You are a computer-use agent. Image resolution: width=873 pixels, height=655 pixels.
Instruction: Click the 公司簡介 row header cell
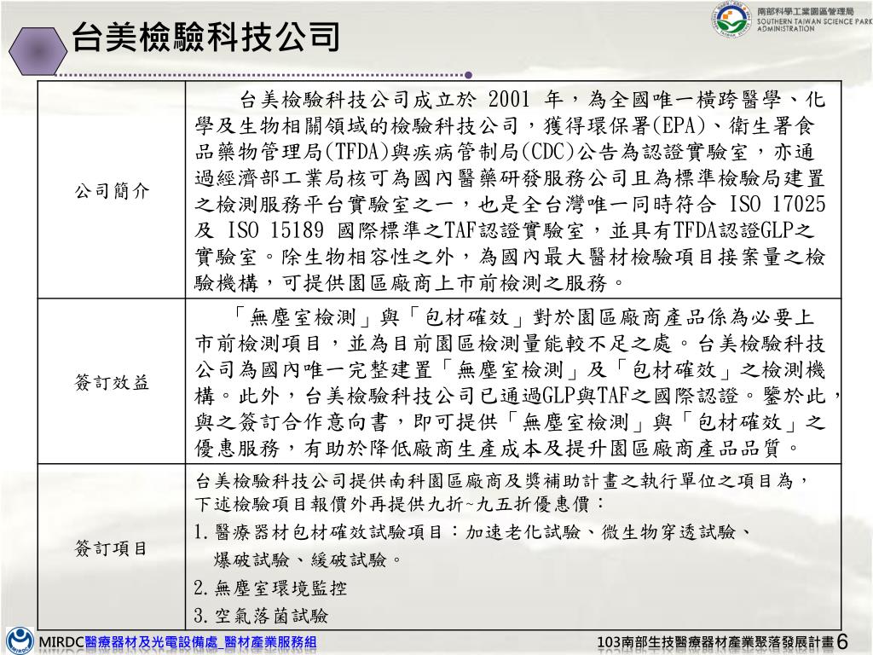click(112, 190)
